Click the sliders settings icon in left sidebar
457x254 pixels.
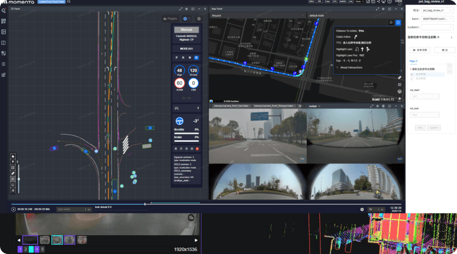pyautogui.click(x=4, y=64)
